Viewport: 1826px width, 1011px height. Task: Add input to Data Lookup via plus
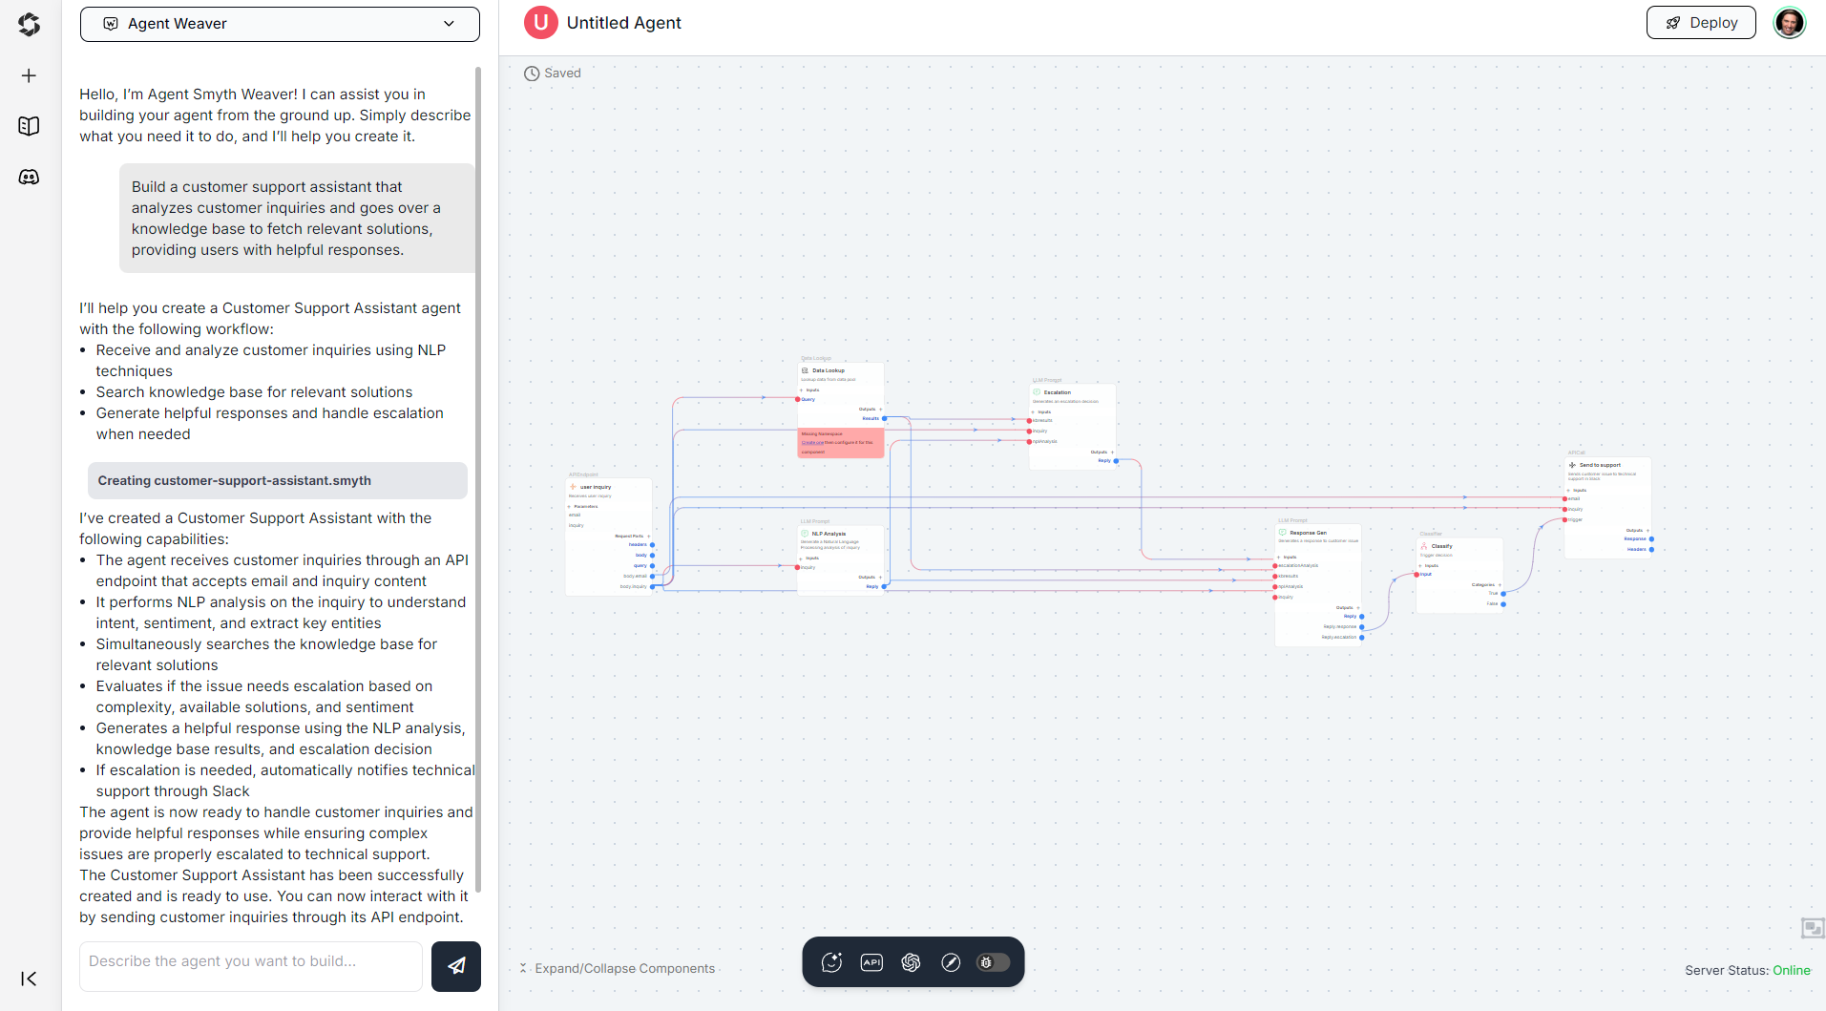pyautogui.click(x=801, y=390)
